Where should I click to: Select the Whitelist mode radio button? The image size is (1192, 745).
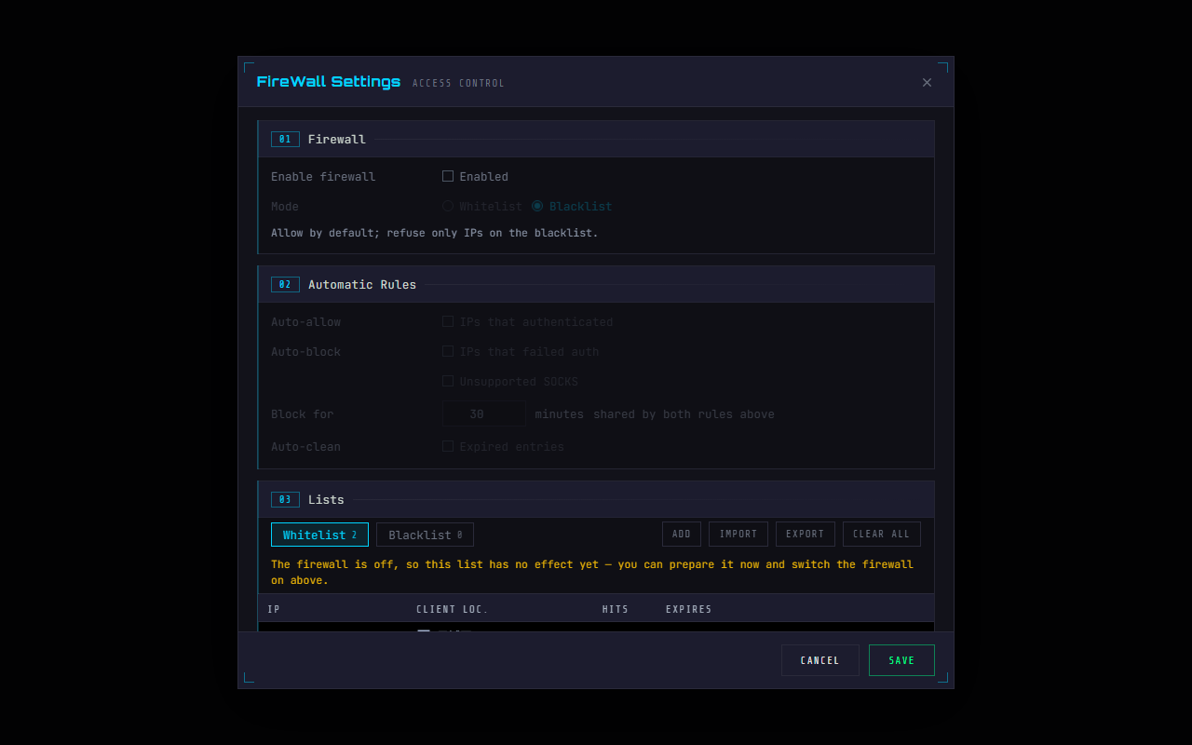(448, 206)
